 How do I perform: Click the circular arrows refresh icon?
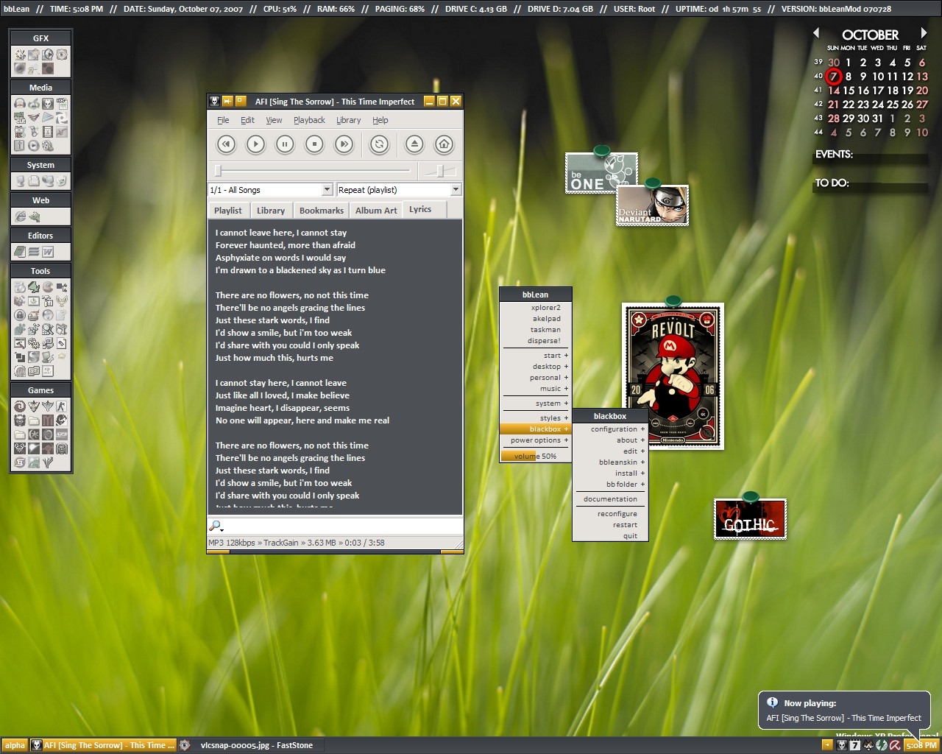pos(379,144)
